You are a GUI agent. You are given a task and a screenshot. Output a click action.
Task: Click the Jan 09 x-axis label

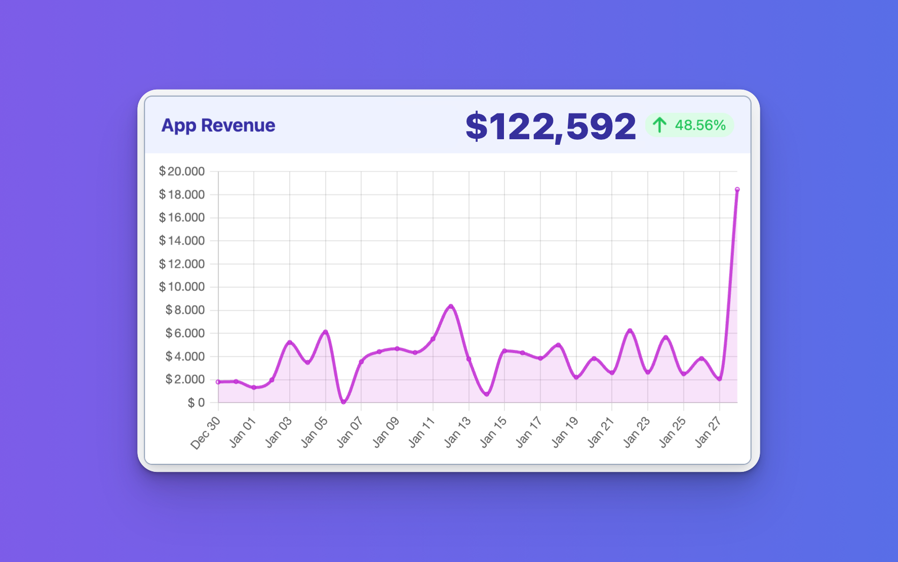click(x=385, y=432)
